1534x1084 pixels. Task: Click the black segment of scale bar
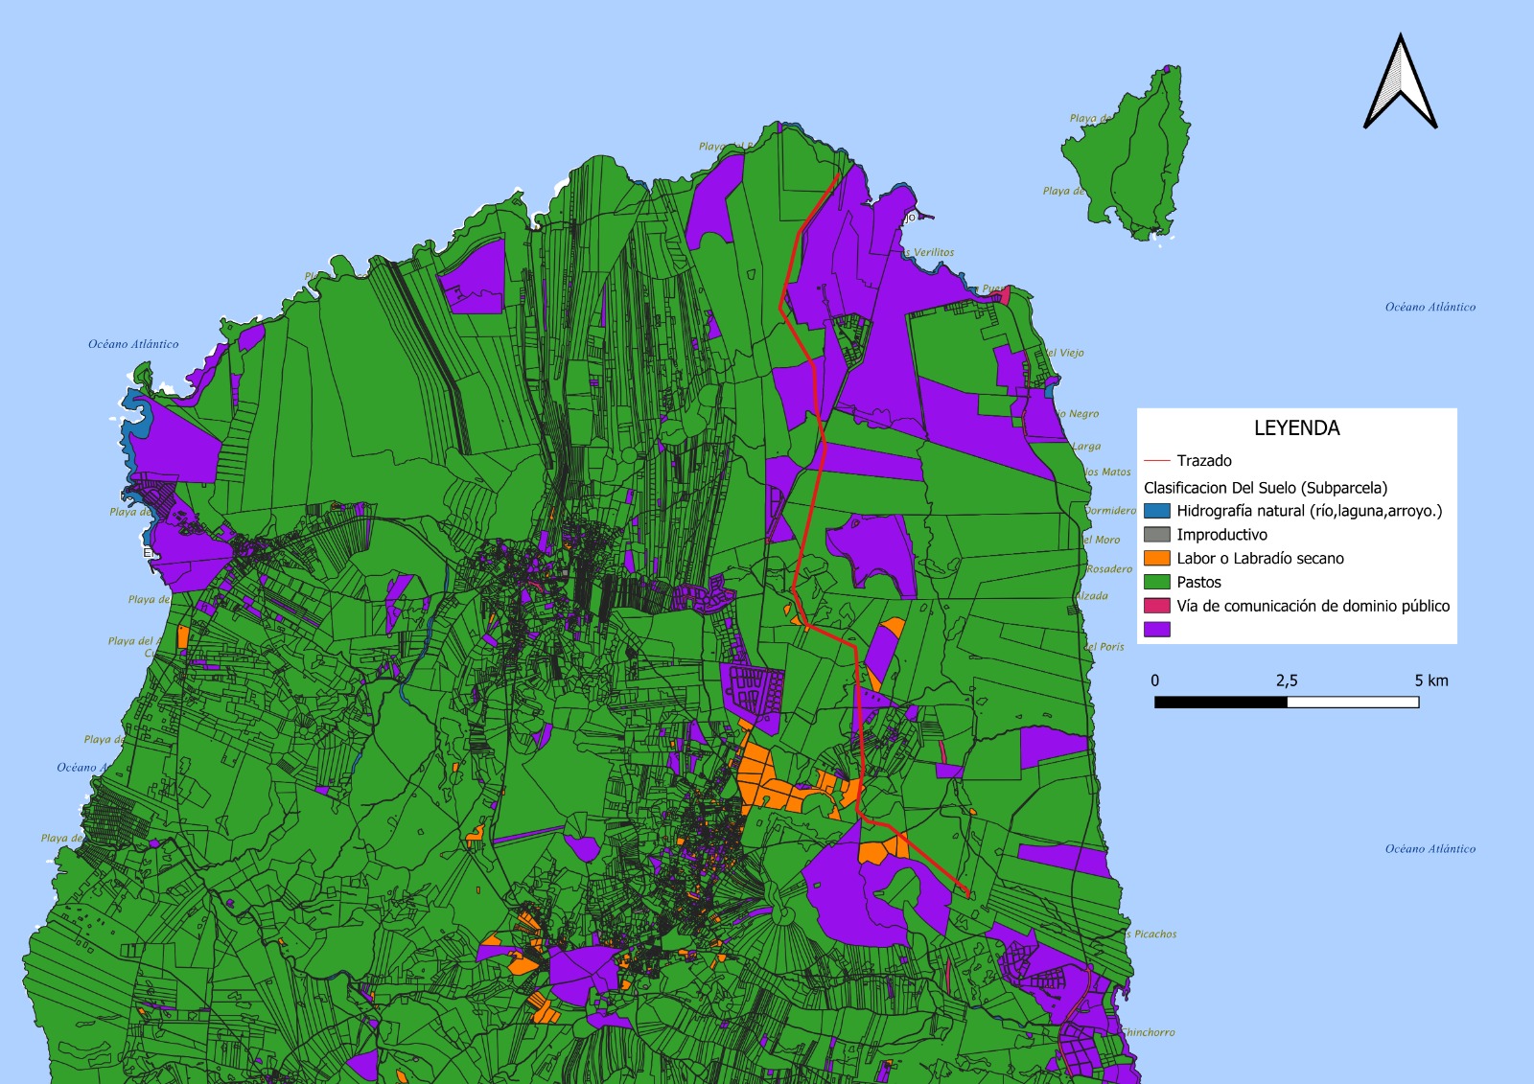point(1220,703)
